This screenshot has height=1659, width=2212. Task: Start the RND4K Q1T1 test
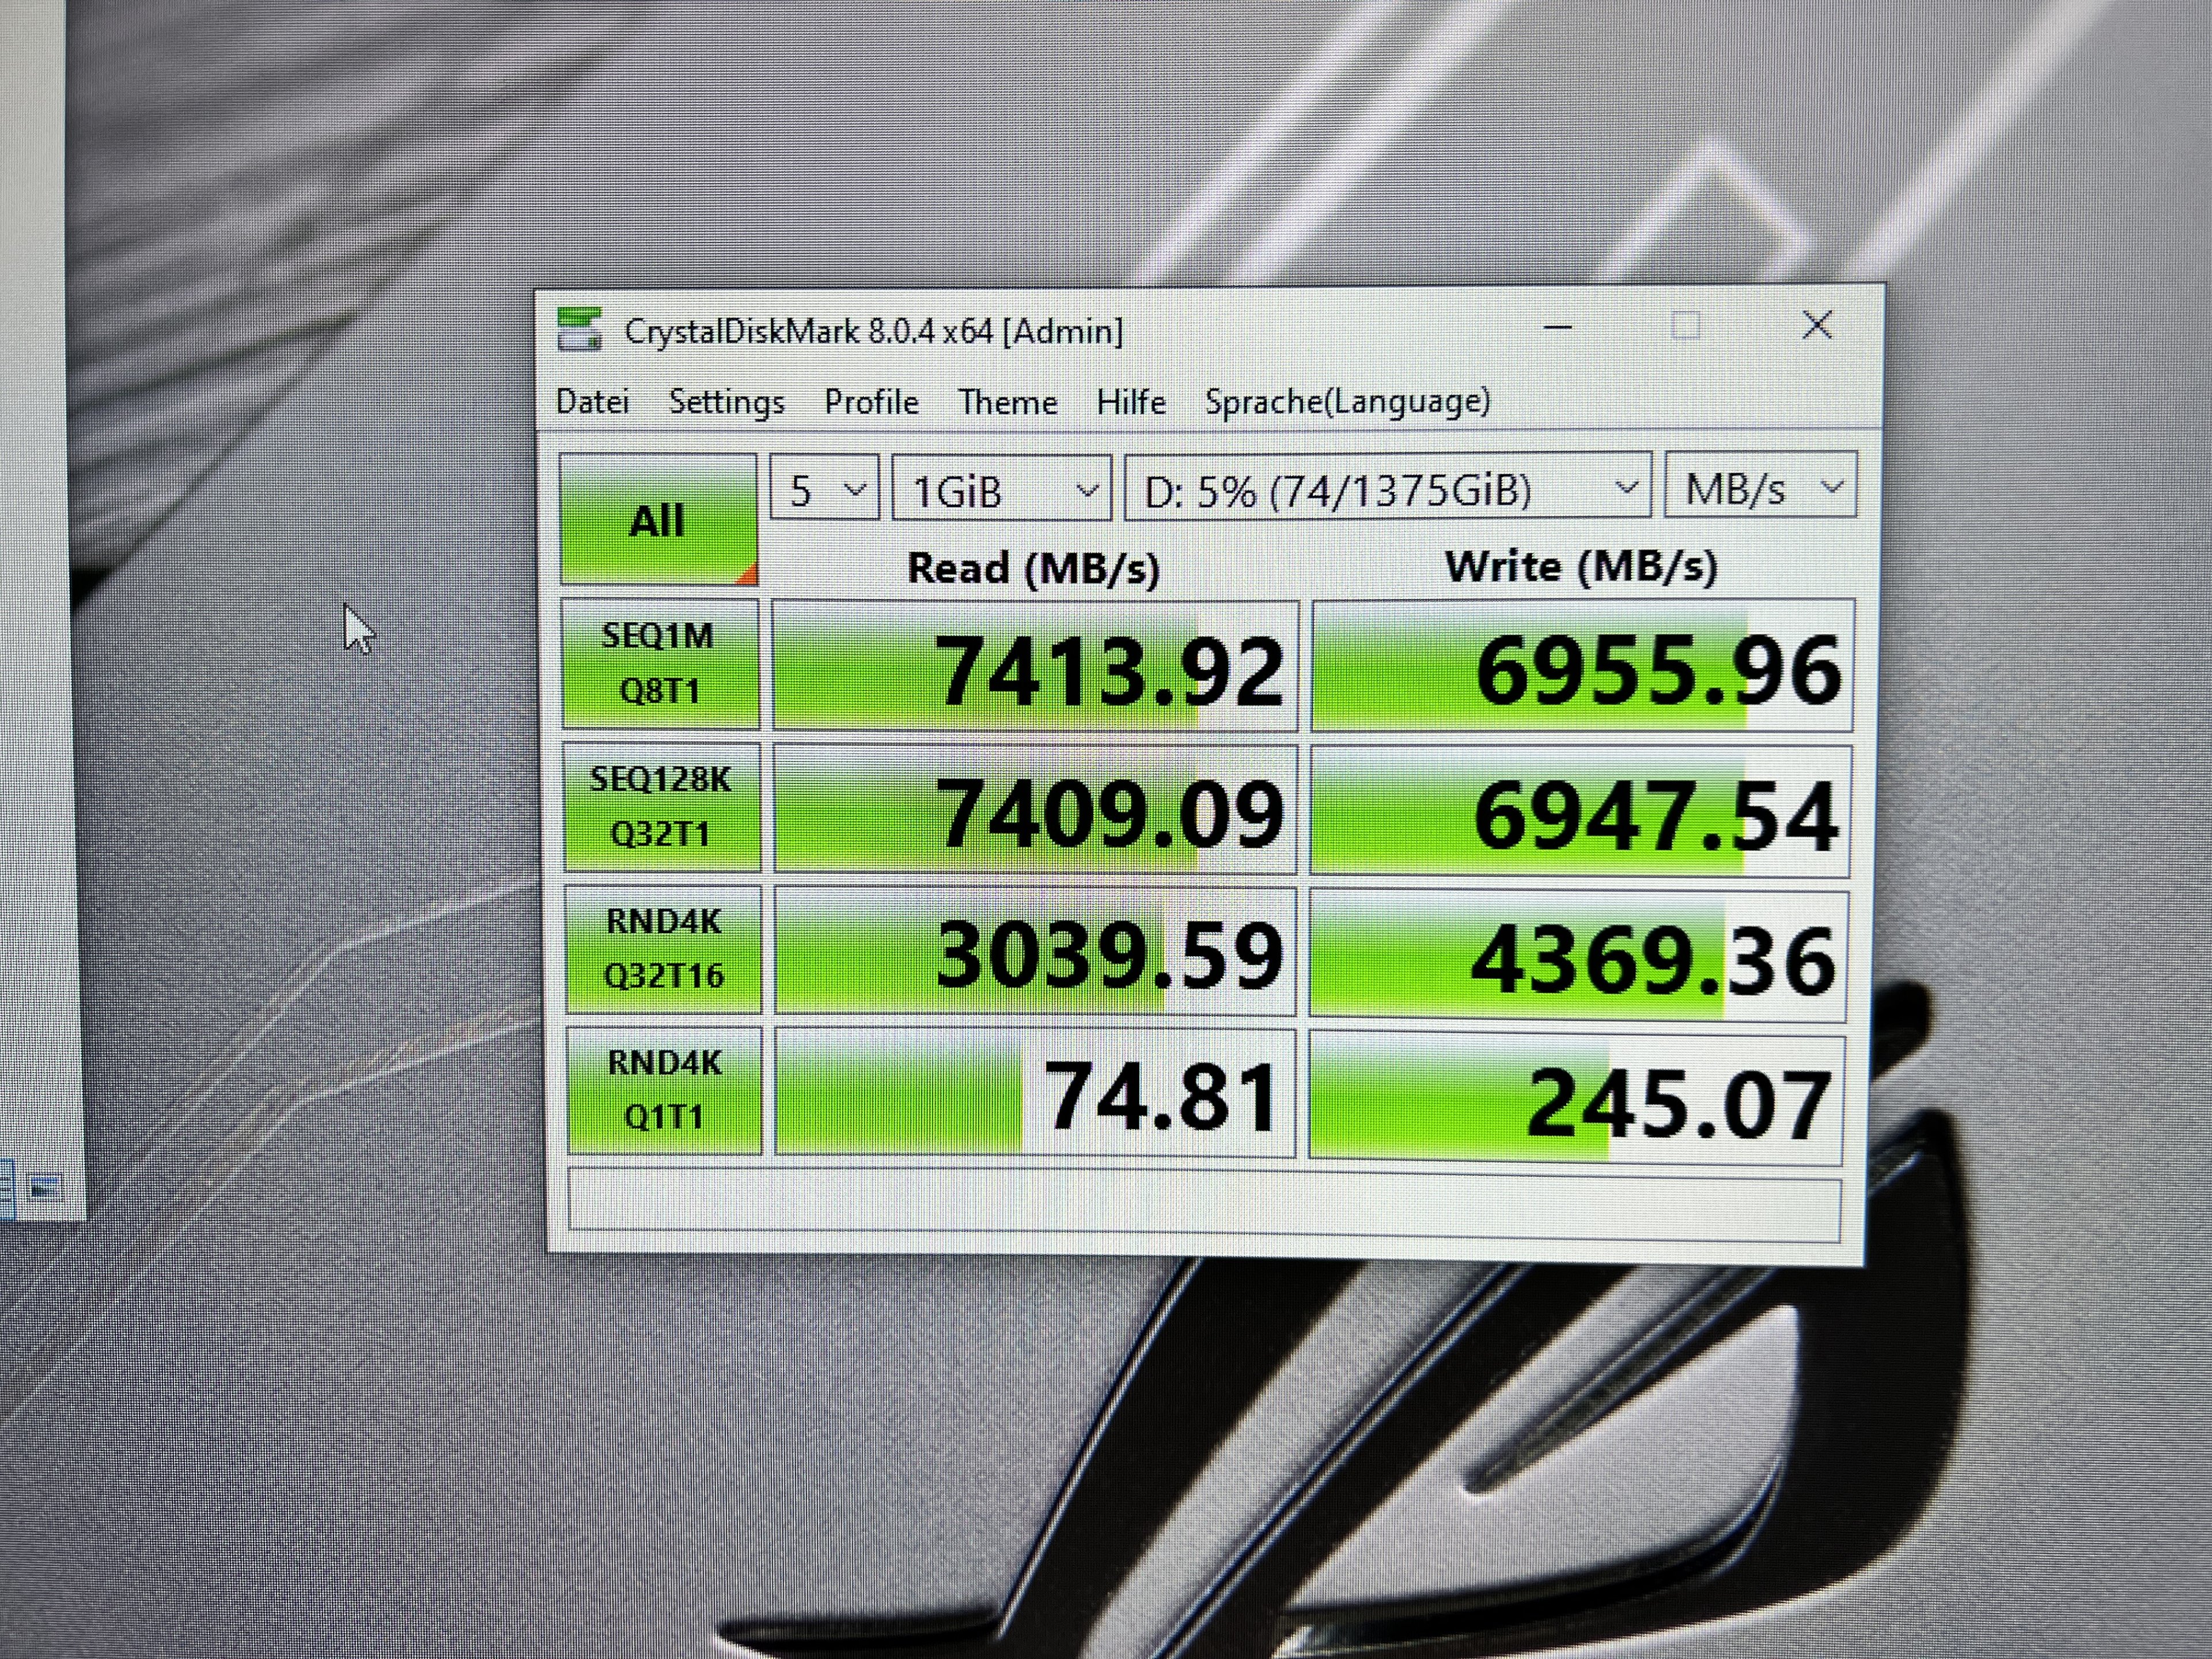pyautogui.click(x=664, y=1090)
